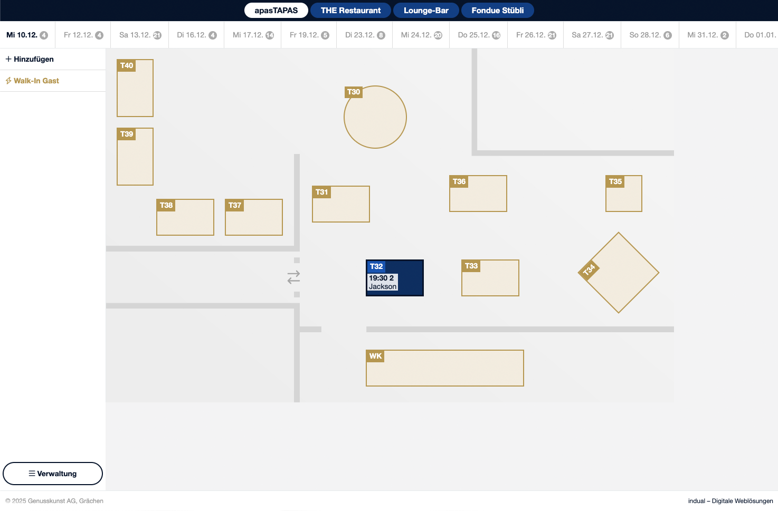Select the apasTAPAS room tab
778x511 pixels.
click(276, 11)
